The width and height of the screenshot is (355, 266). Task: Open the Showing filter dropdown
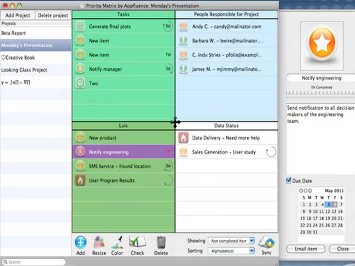[231, 241]
